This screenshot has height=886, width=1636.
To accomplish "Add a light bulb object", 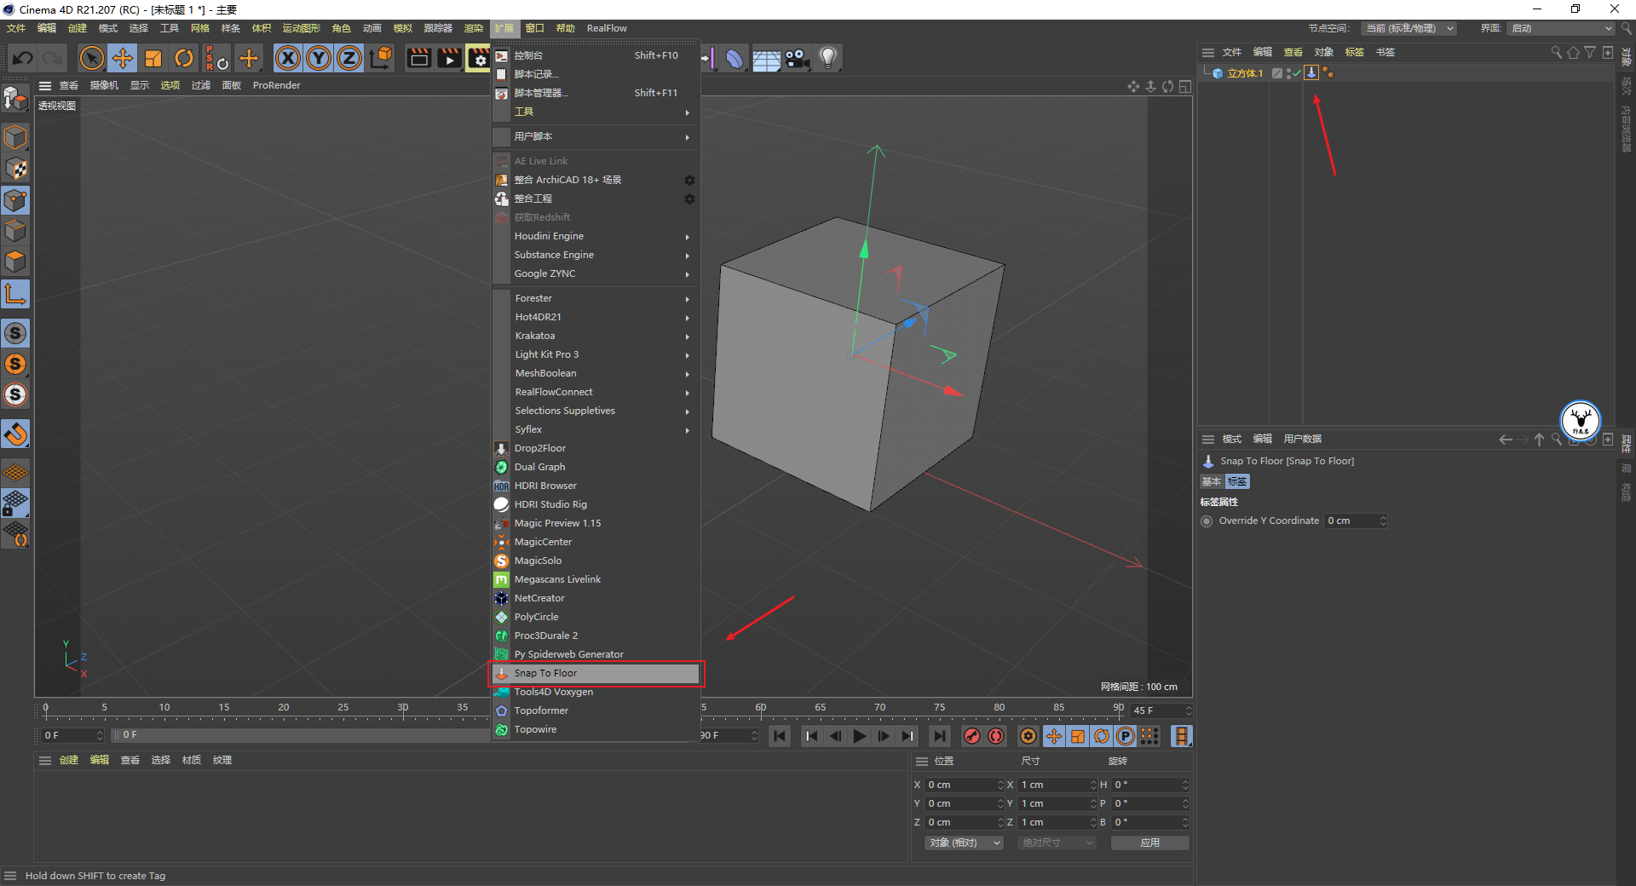I will 828,59.
